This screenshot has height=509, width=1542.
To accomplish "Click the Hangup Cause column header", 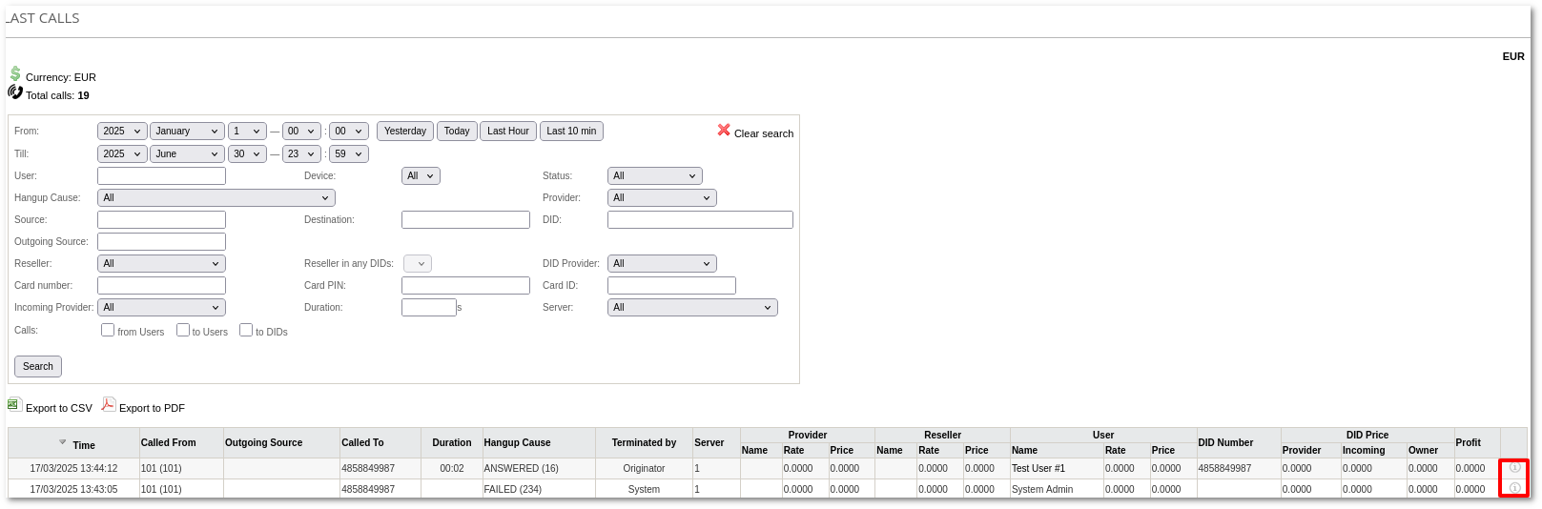I will [x=517, y=443].
